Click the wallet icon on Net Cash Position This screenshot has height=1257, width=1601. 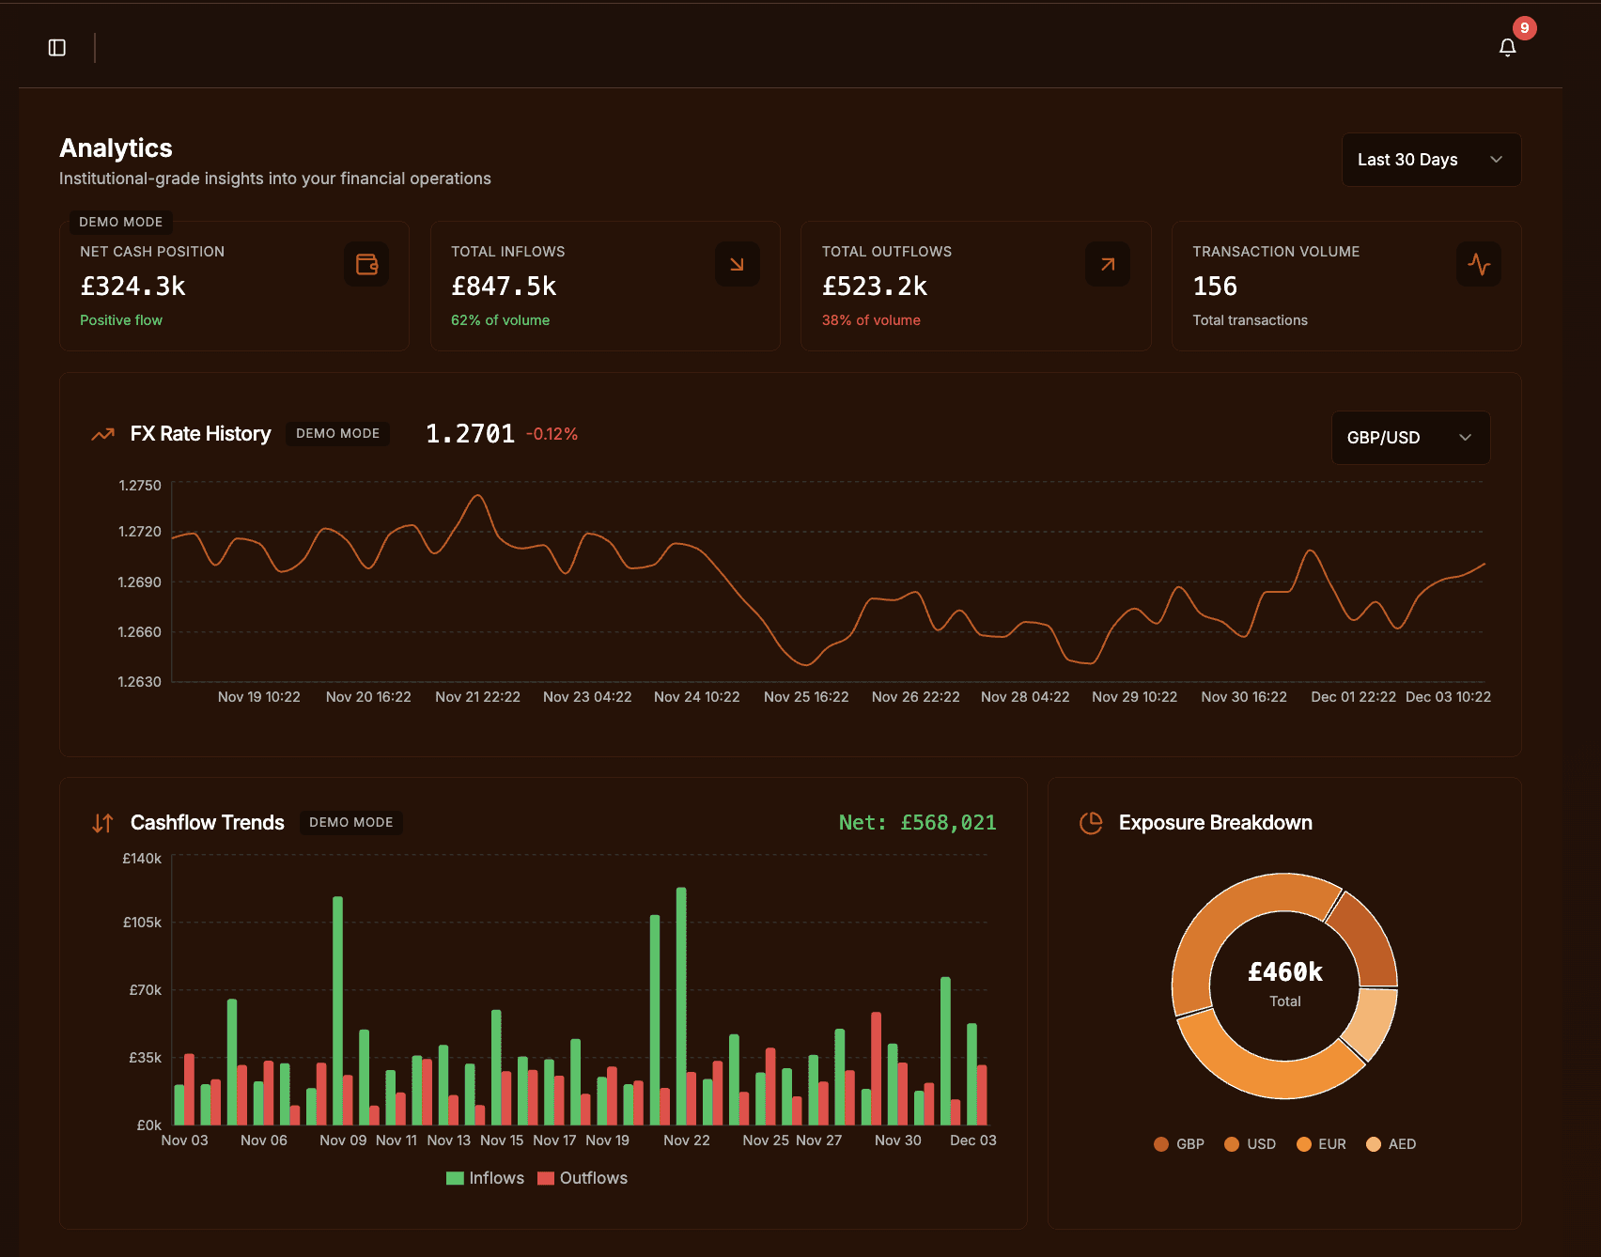[366, 264]
